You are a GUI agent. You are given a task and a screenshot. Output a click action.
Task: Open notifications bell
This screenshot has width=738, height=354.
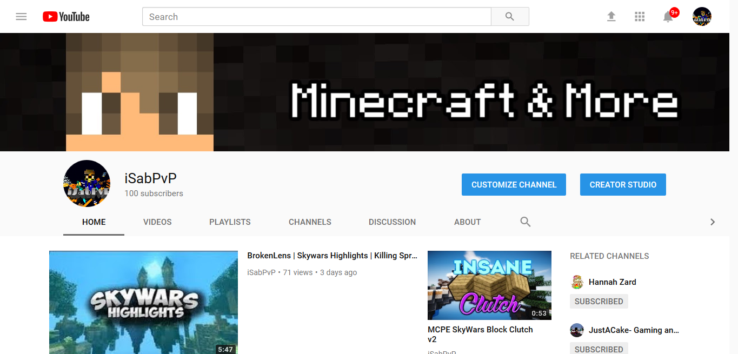point(668,17)
